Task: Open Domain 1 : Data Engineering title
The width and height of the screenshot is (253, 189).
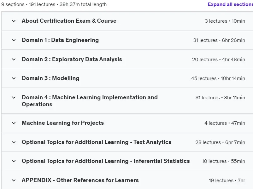Action: (60, 40)
